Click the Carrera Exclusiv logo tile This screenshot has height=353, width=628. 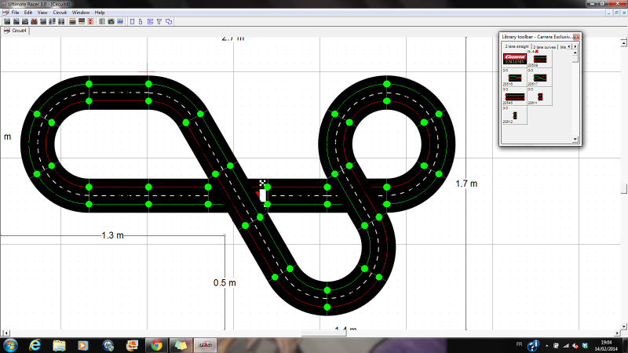pyautogui.click(x=513, y=59)
